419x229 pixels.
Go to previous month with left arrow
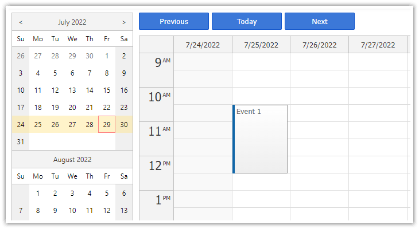[21, 22]
